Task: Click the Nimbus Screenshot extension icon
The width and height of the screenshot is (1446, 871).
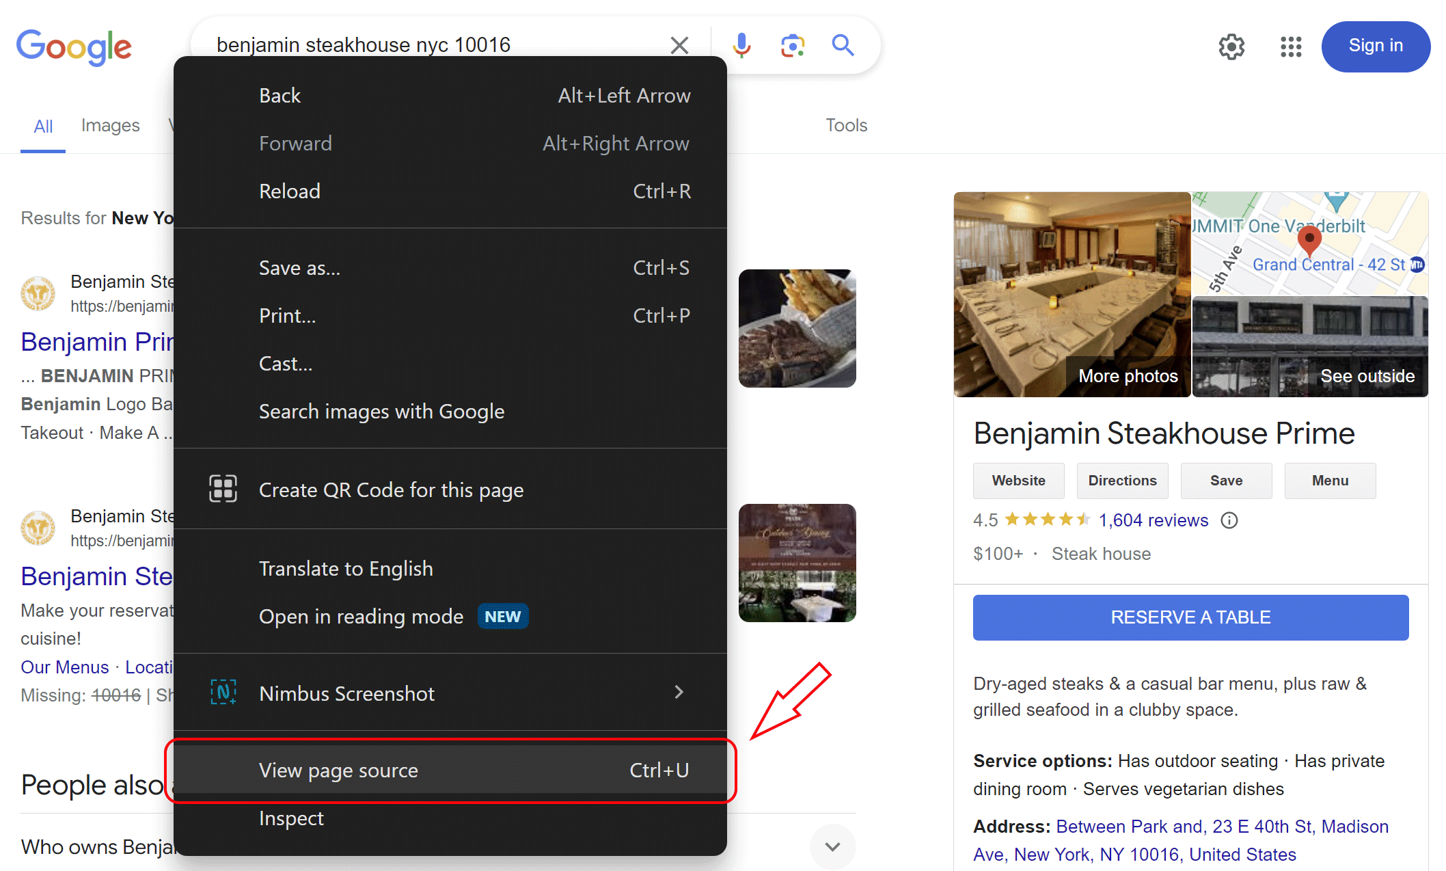Action: tap(223, 693)
